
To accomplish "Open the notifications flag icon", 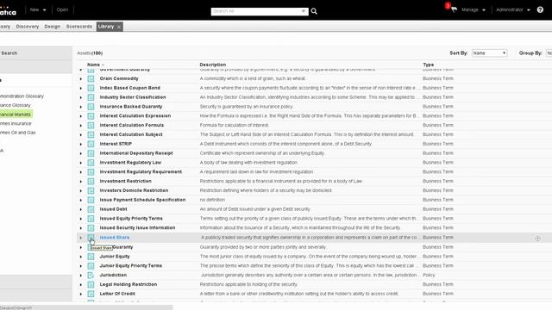I will click(454, 9).
